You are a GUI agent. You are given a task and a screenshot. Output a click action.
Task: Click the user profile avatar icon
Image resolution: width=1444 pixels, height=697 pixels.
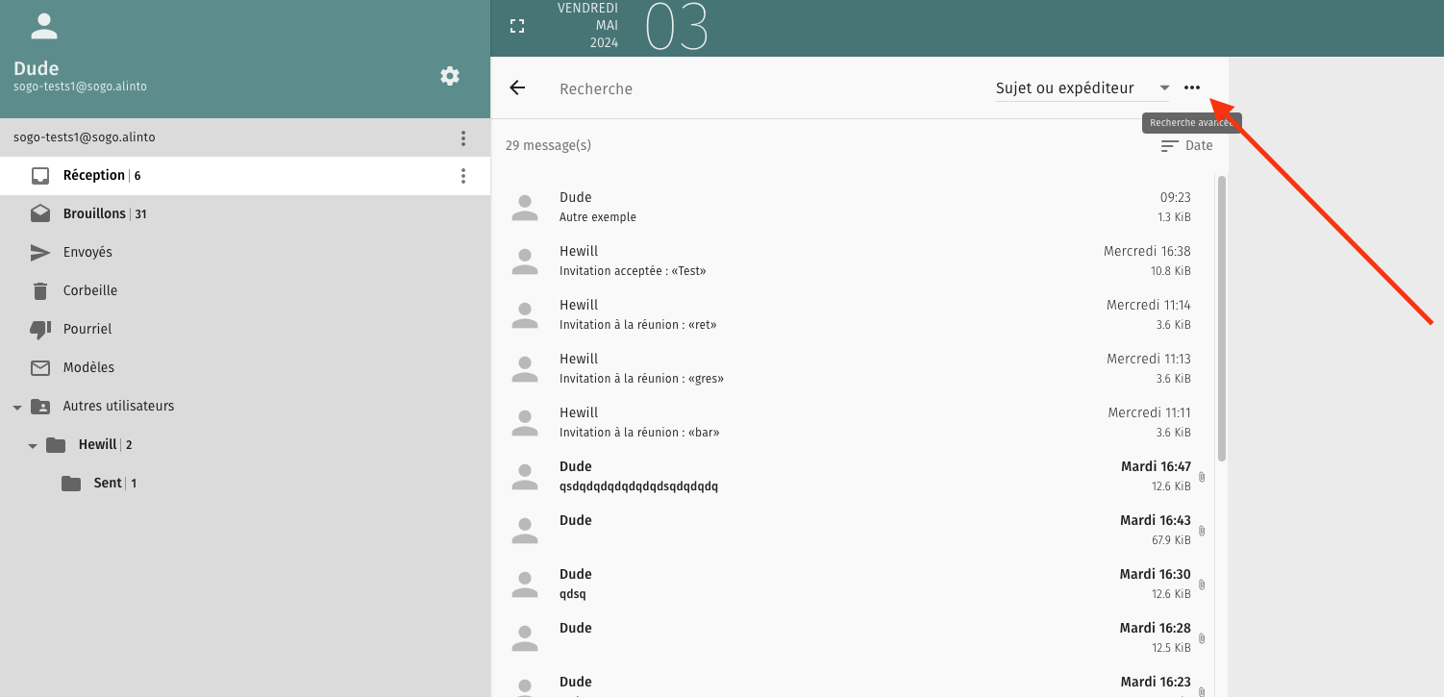point(44,26)
